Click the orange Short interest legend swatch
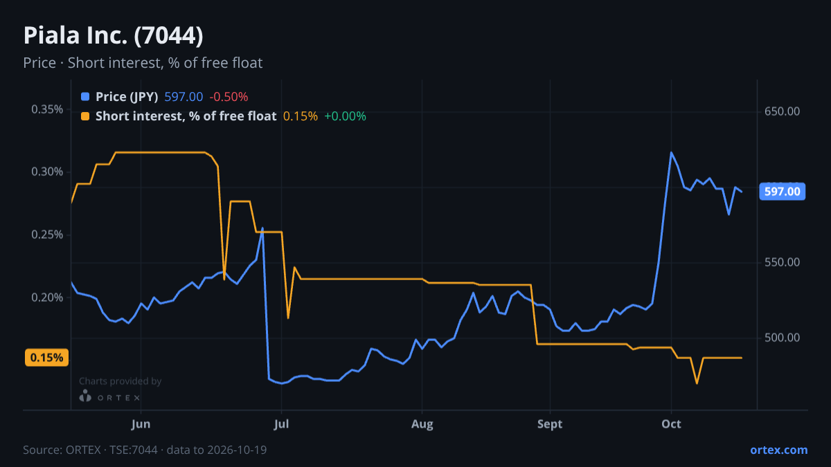This screenshot has width=831, height=467. 85,116
